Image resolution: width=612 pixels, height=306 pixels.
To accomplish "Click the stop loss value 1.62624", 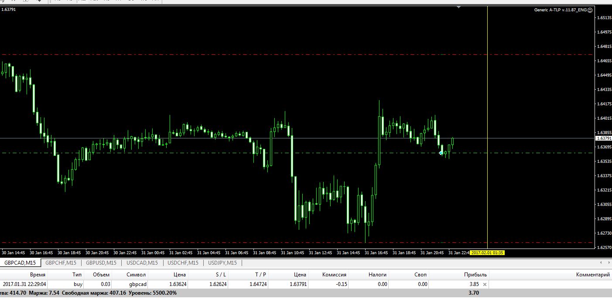I will [218, 284].
